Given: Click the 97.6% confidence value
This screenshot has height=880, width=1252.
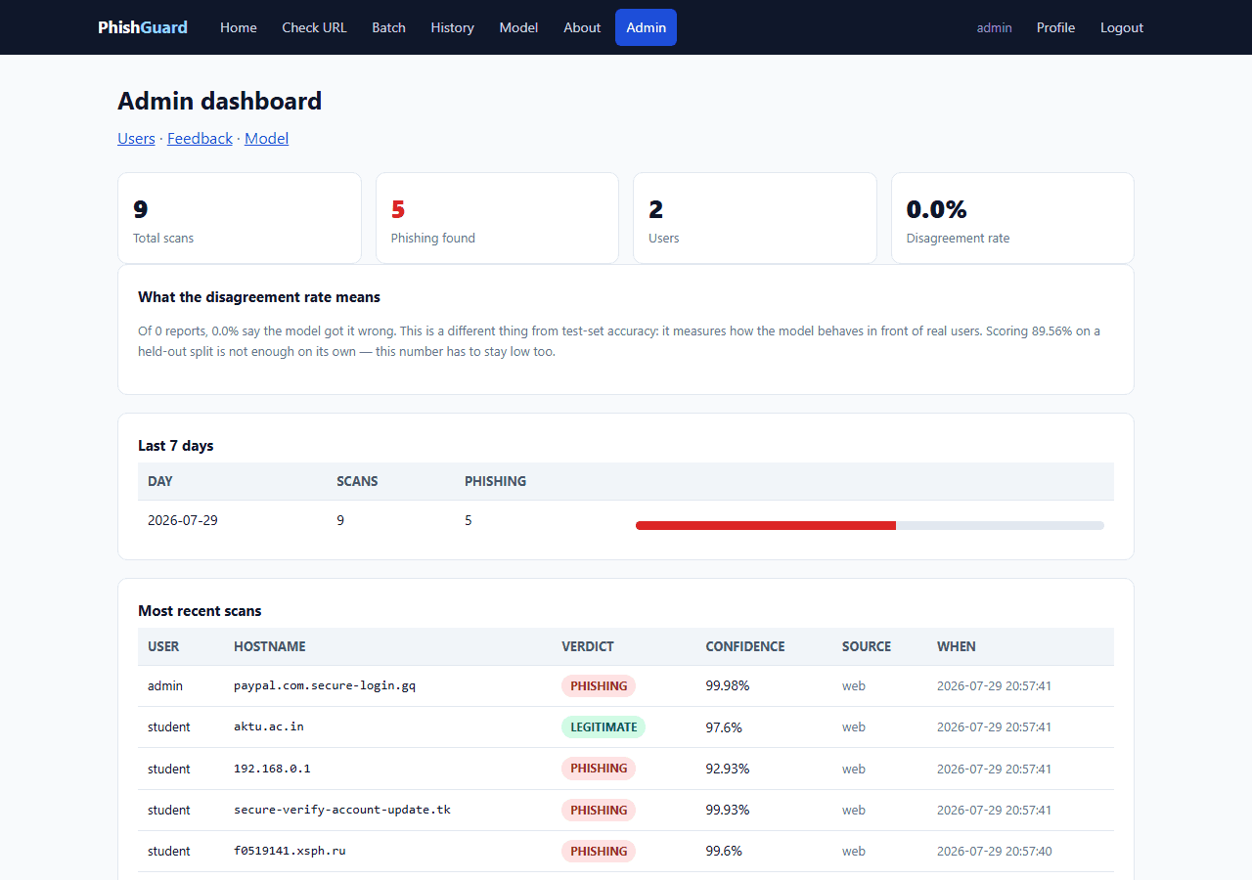Looking at the screenshot, I should click(x=724, y=726).
